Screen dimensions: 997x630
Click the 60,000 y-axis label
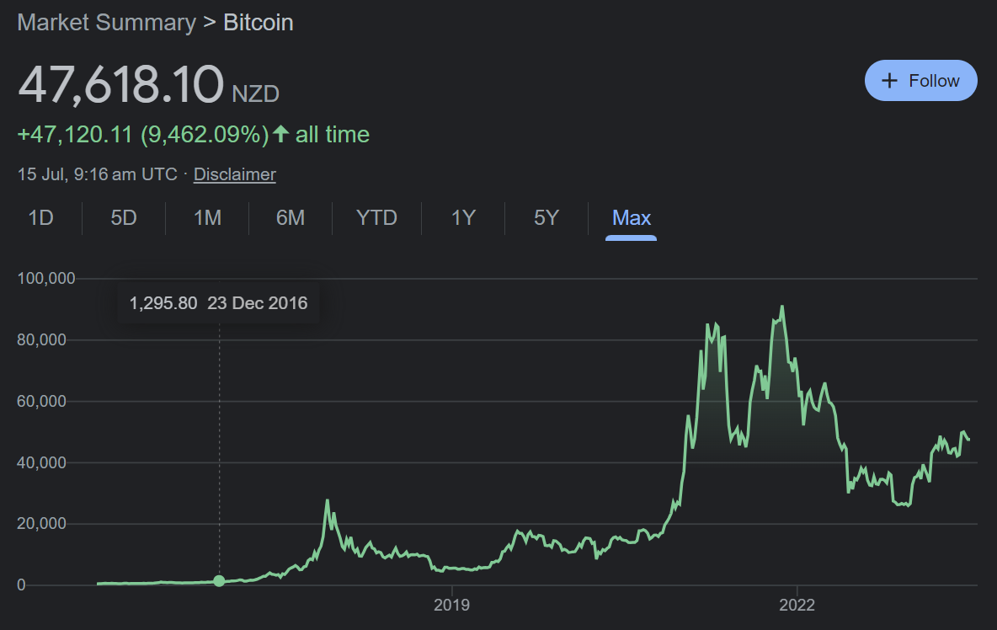tap(41, 401)
